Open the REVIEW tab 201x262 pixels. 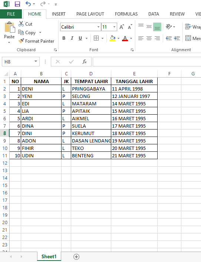pos(177,14)
